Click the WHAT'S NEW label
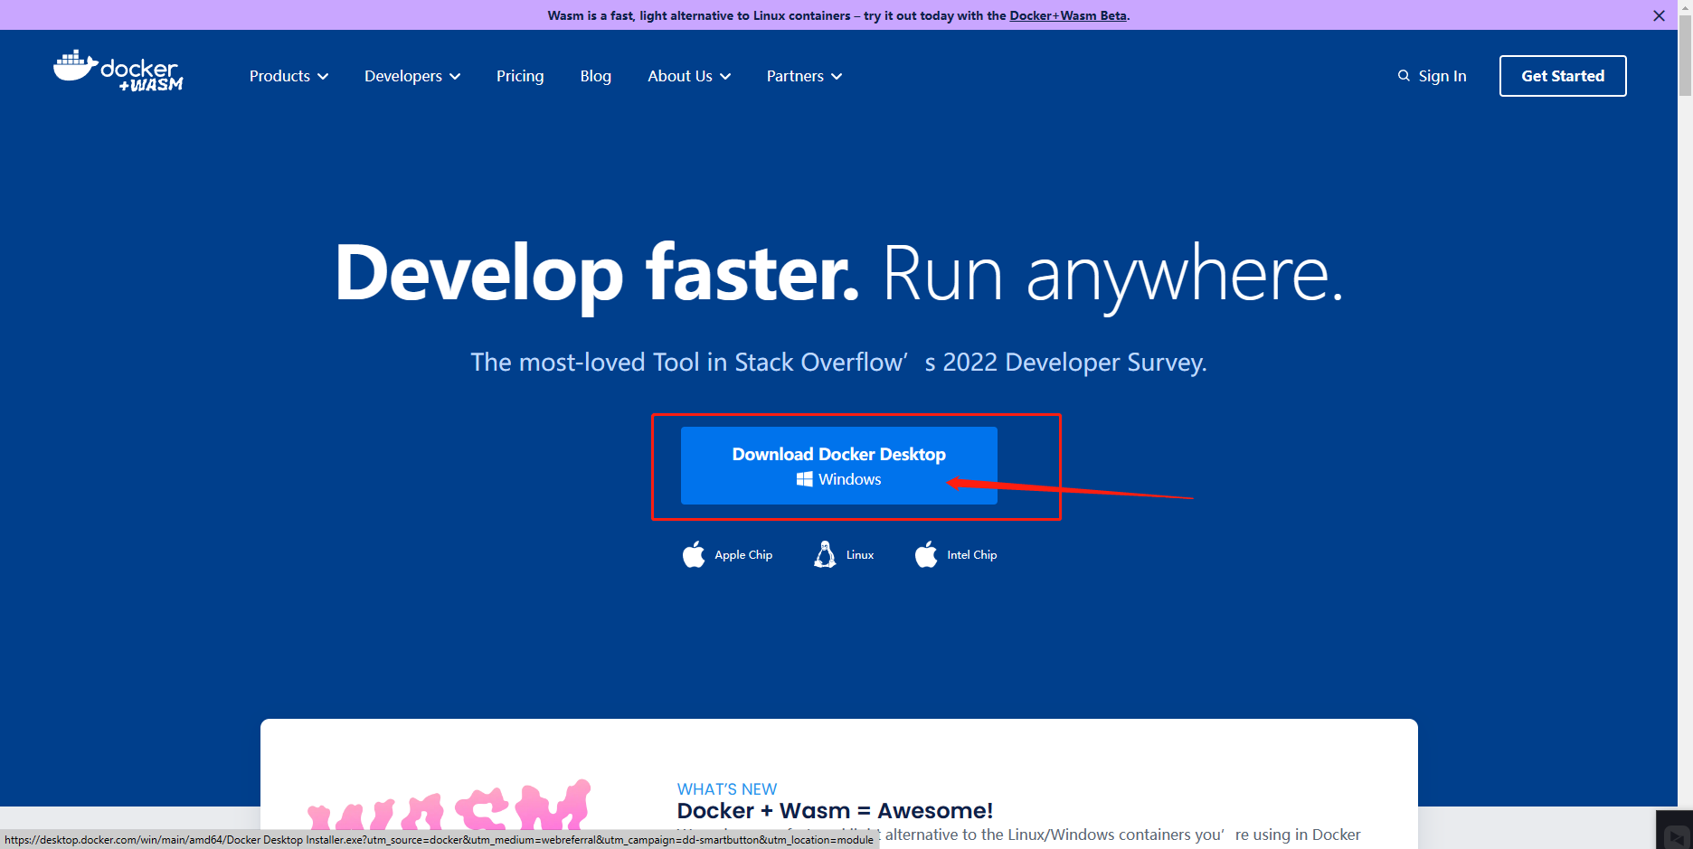 click(727, 789)
